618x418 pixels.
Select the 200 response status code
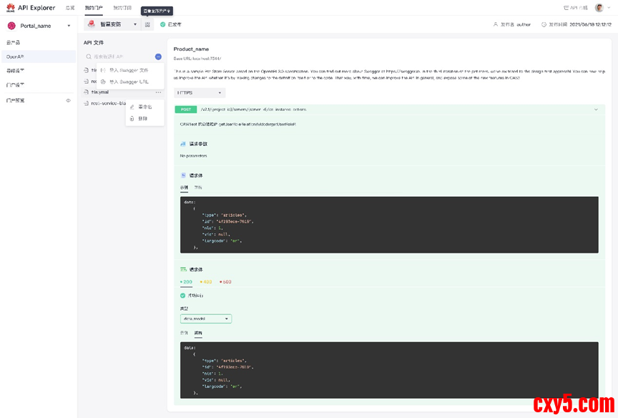click(x=187, y=282)
